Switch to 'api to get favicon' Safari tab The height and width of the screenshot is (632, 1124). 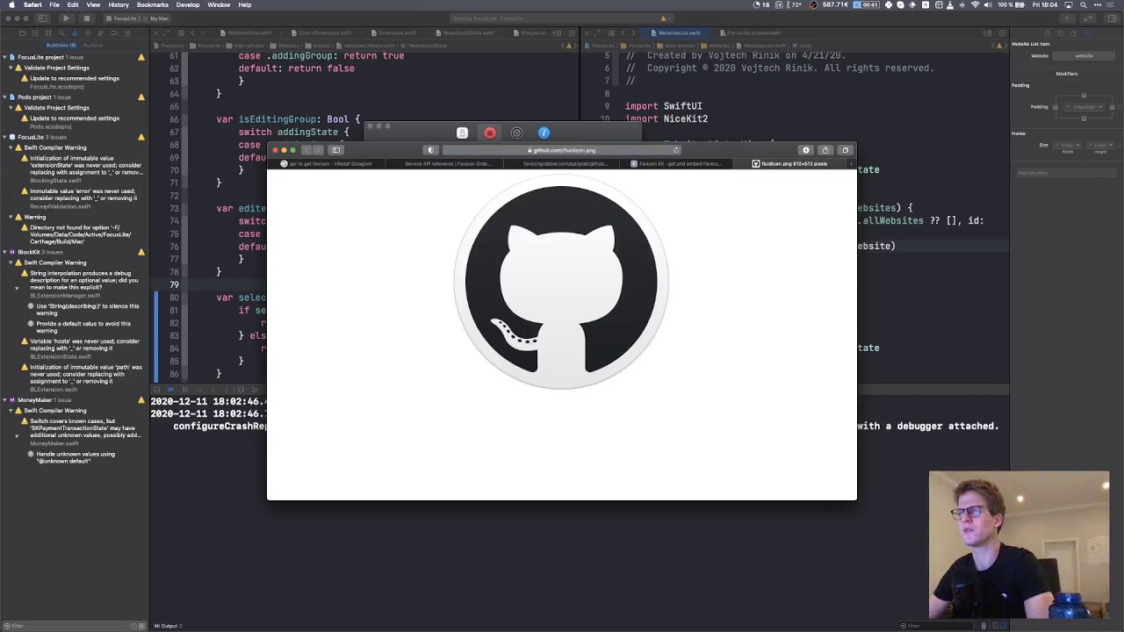click(x=328, y=164)
